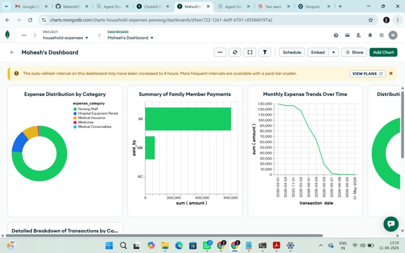Open Adobe Acrobat from taskbar
Screen dimensions: 405x253
pos(276,245)
